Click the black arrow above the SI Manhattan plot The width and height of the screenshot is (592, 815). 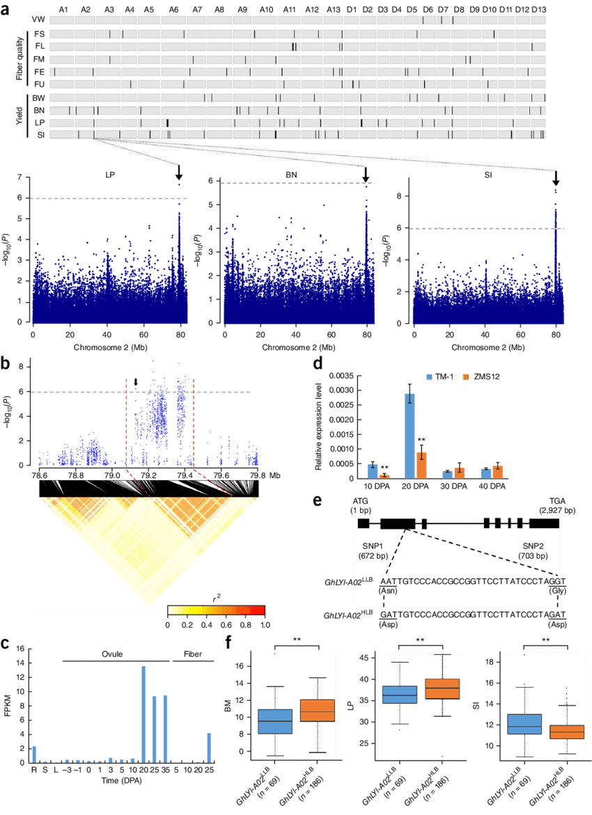coord(556,180)
